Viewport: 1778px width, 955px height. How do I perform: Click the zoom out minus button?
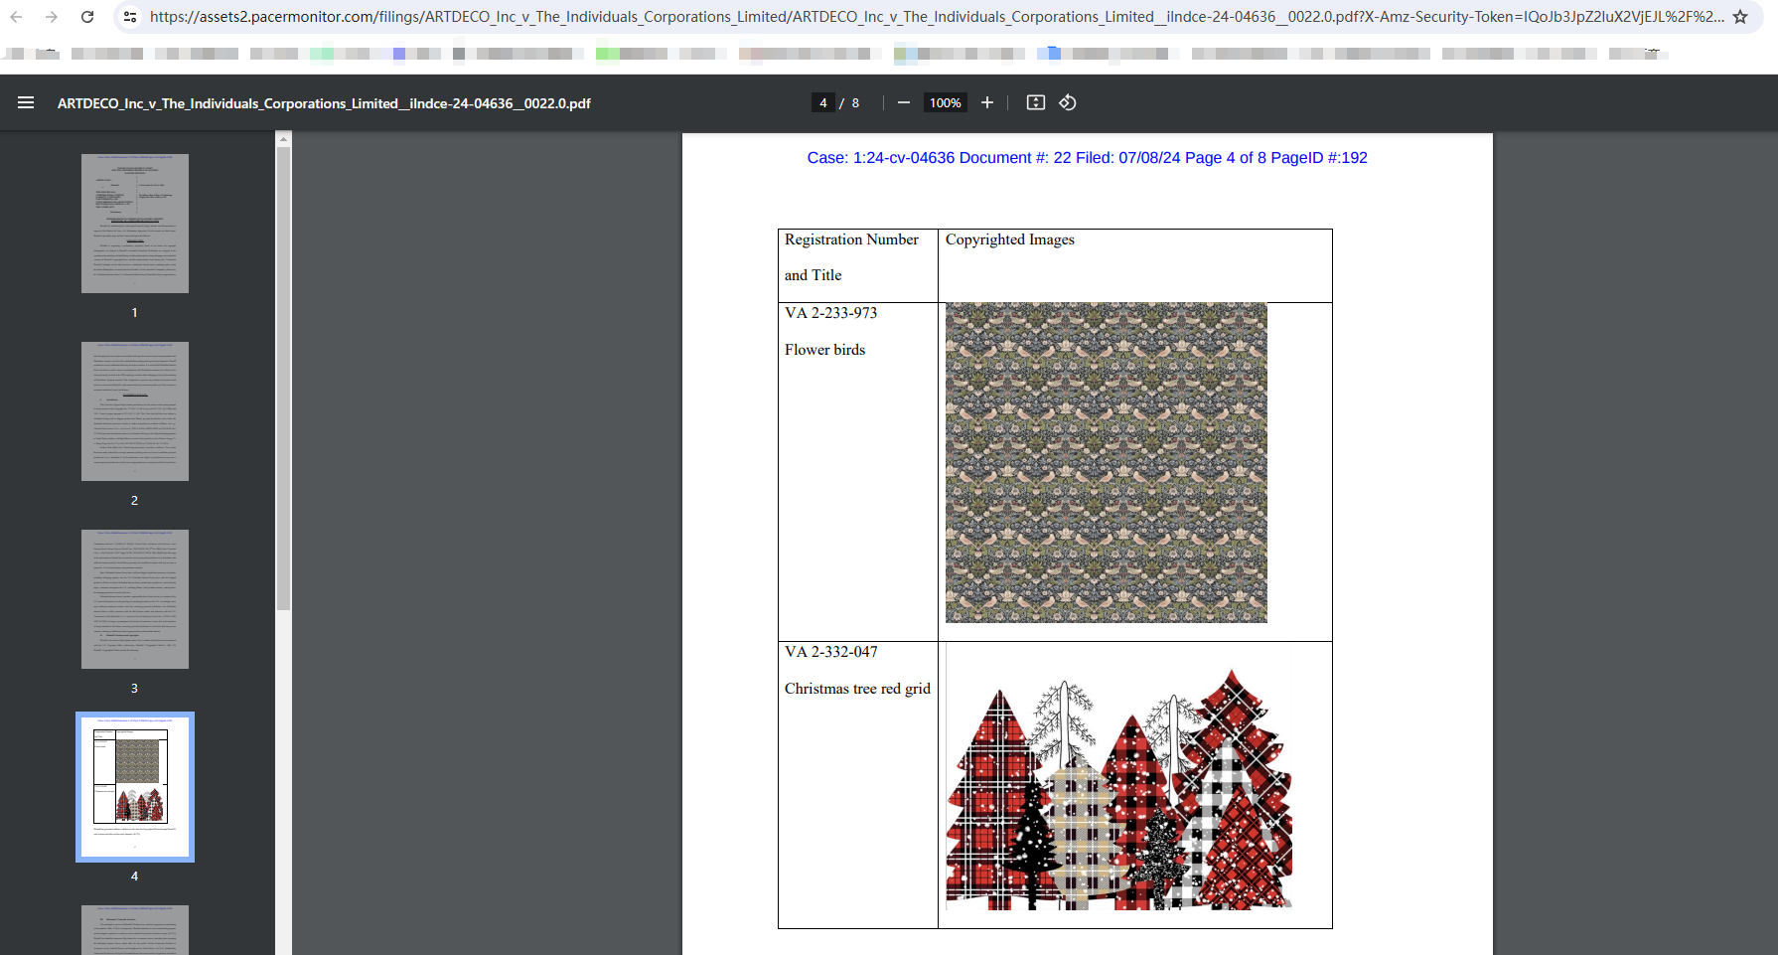click(903, 102)
